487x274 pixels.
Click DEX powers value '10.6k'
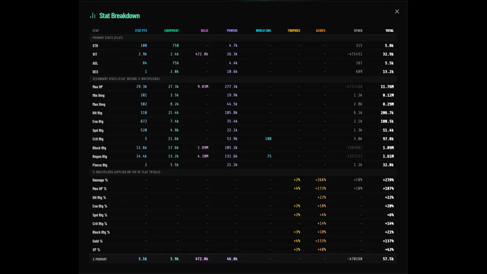point(232,72)
